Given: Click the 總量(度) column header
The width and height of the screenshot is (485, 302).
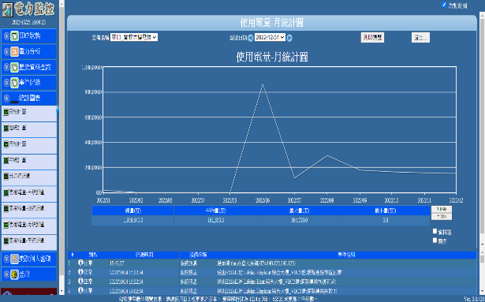Looking at the screenshot, I should [133, 211].
